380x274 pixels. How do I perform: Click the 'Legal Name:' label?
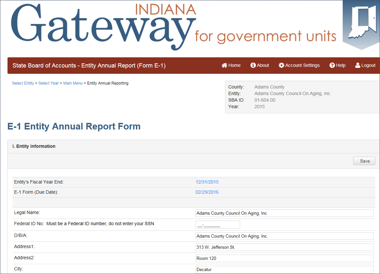click(27, 212)
